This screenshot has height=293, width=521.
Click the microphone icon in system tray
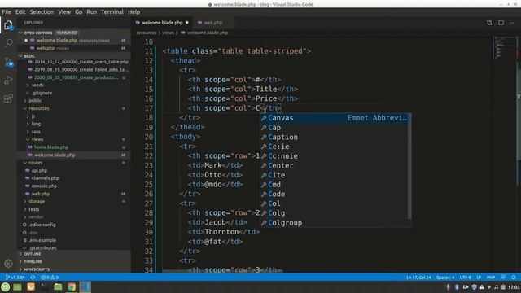coord(448,287)
